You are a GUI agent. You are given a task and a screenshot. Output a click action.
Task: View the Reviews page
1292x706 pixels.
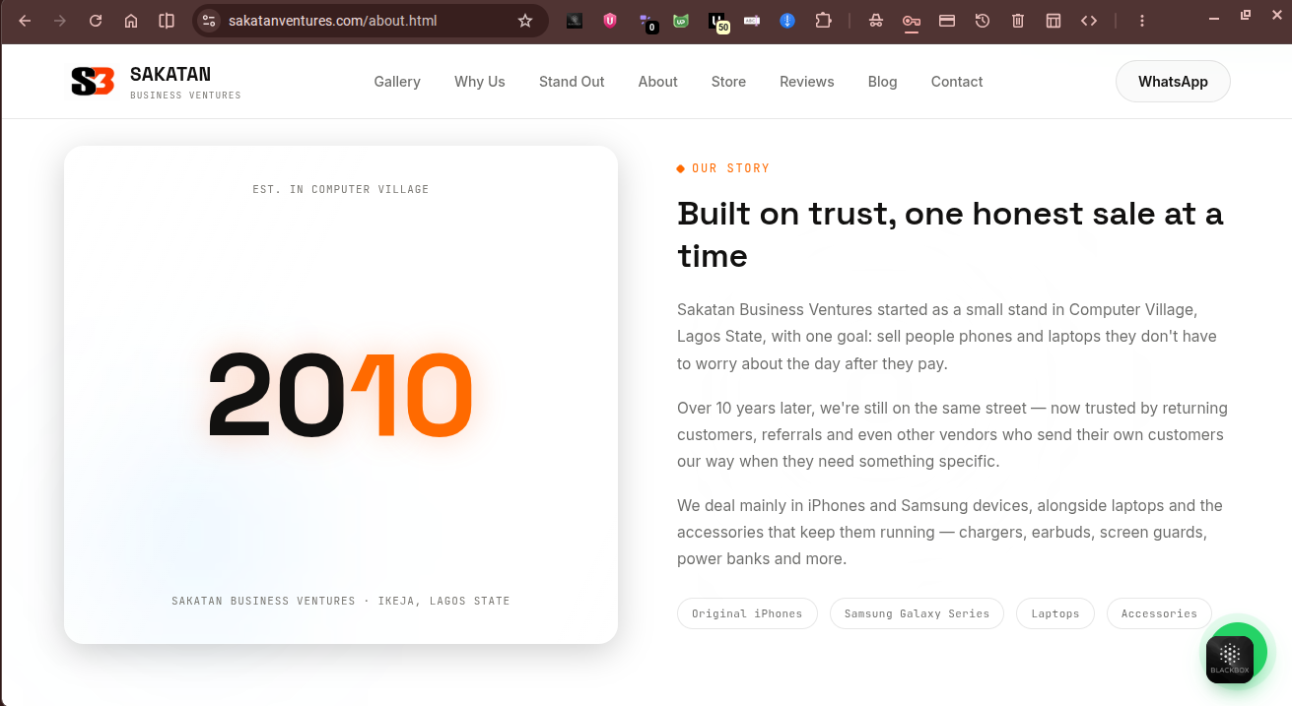(x=807, y=82)
